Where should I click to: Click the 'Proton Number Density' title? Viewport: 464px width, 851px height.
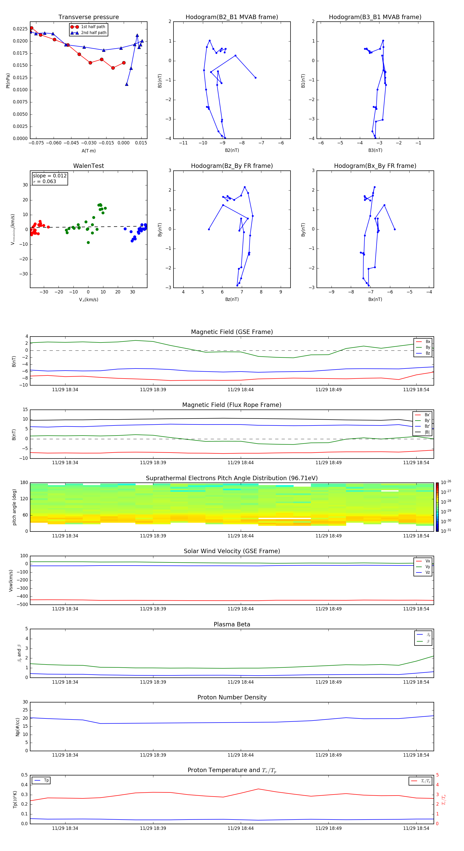pyautogui.click(x=232, y=697)
